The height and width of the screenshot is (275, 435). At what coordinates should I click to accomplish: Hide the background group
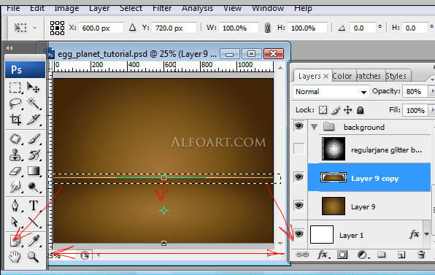[x=299, y=126]
